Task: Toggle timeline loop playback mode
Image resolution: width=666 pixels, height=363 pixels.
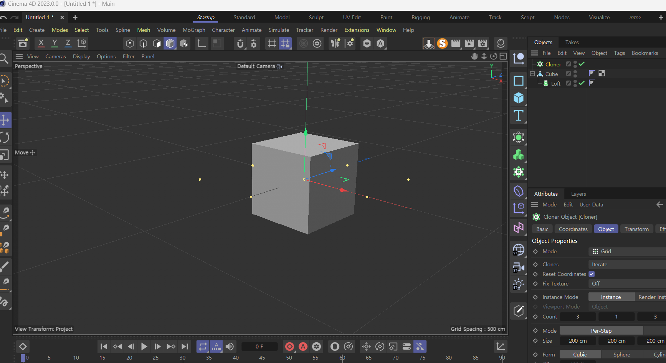Action: pos(203,346)
